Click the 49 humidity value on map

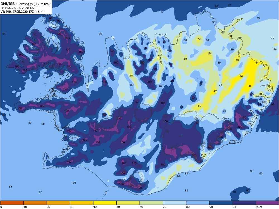pos(237,60)
